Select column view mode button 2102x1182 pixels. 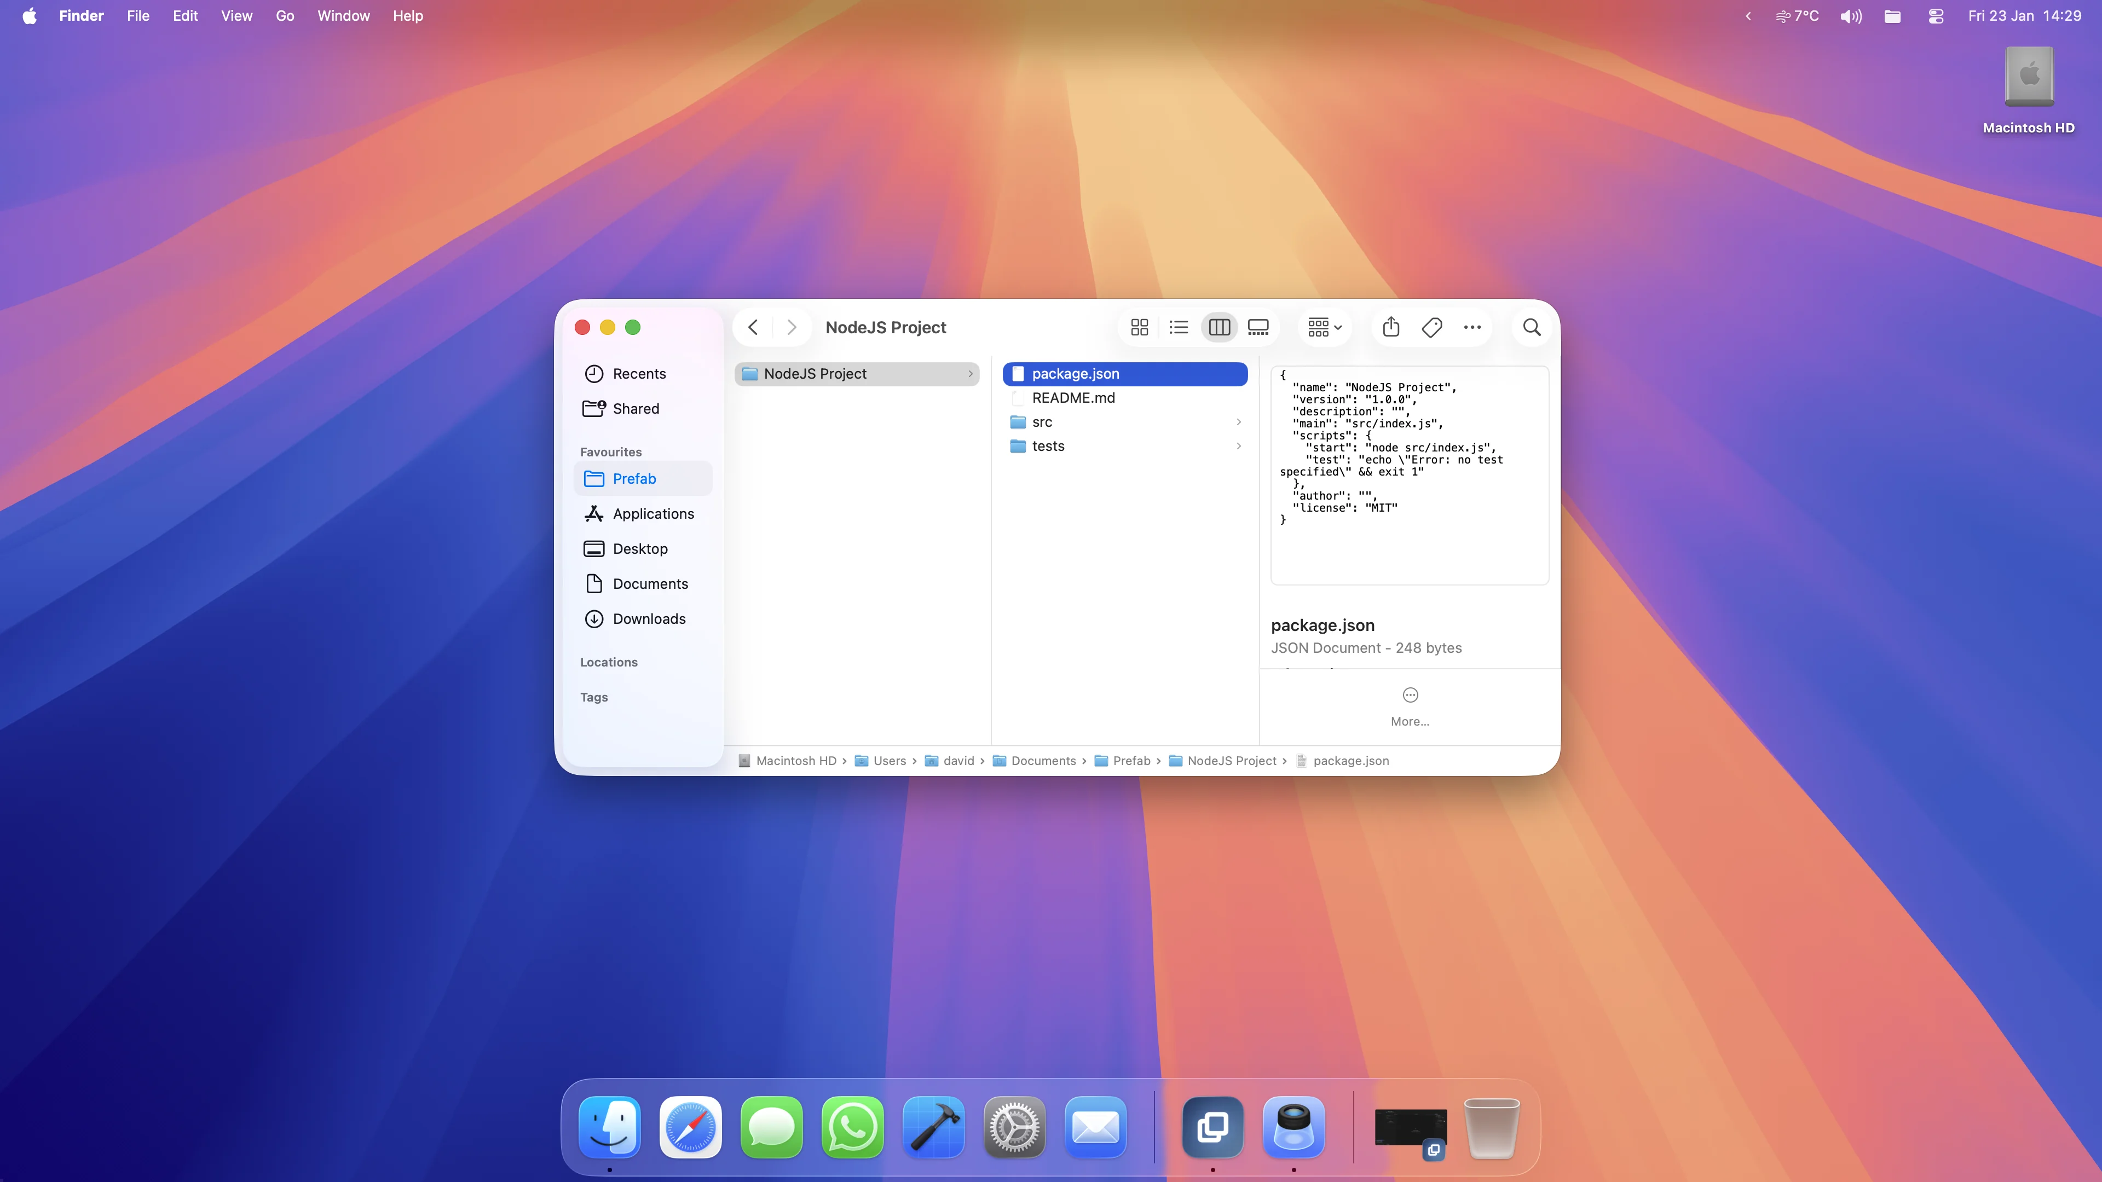pos(1219,327)
